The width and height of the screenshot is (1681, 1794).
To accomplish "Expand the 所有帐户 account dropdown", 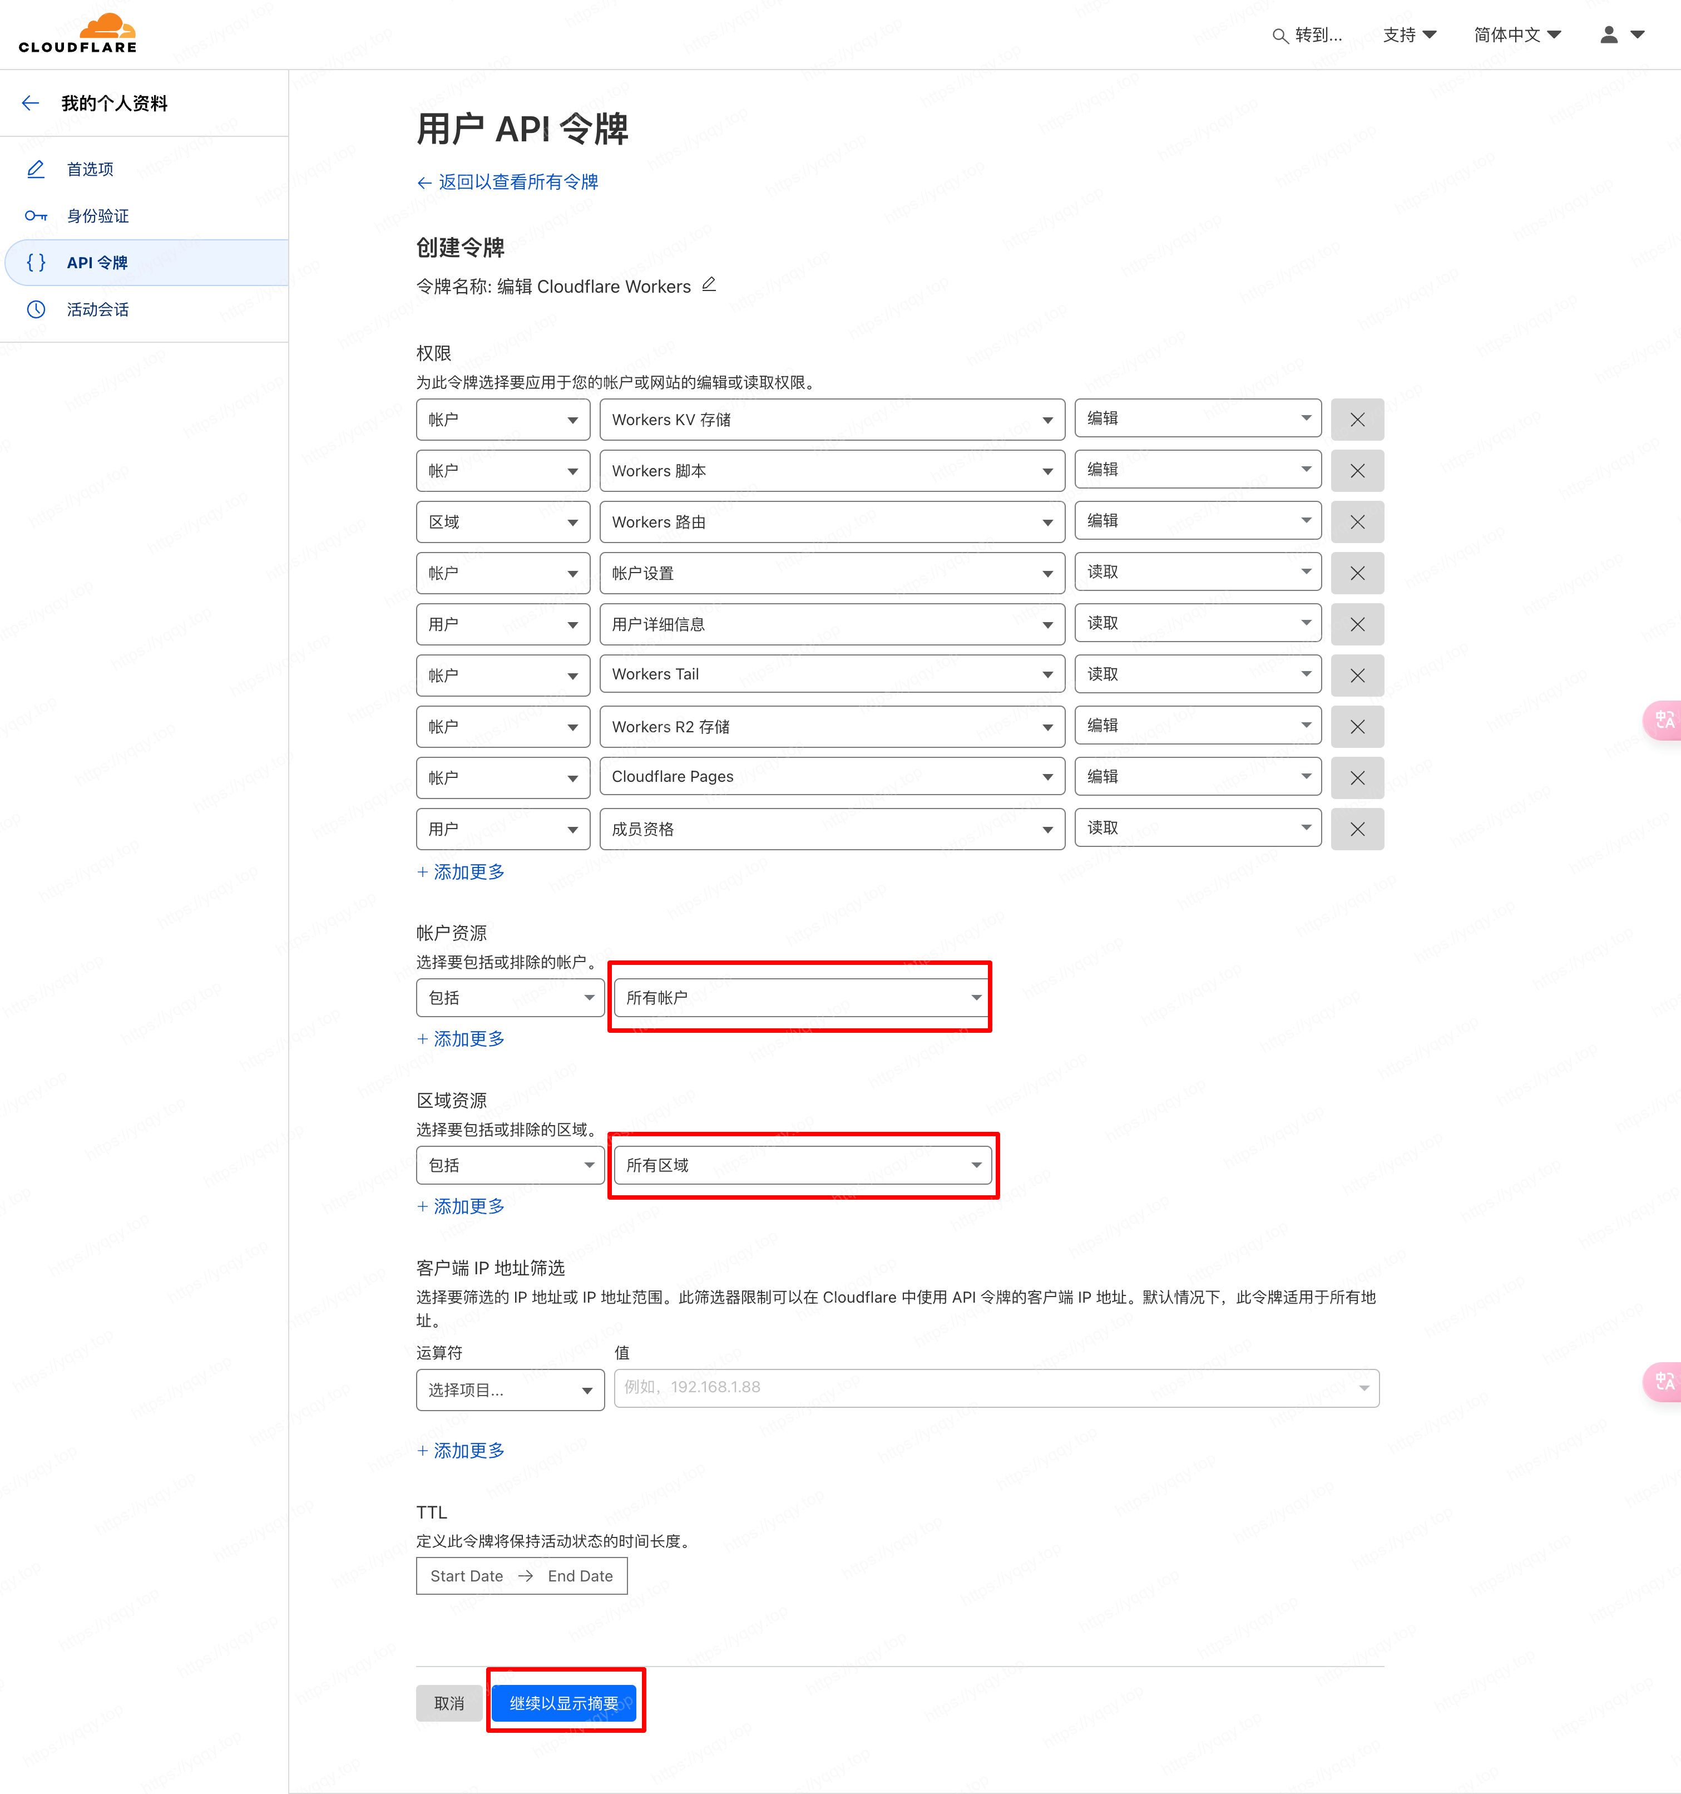I will pyautogui.click(x=801, y=997).
